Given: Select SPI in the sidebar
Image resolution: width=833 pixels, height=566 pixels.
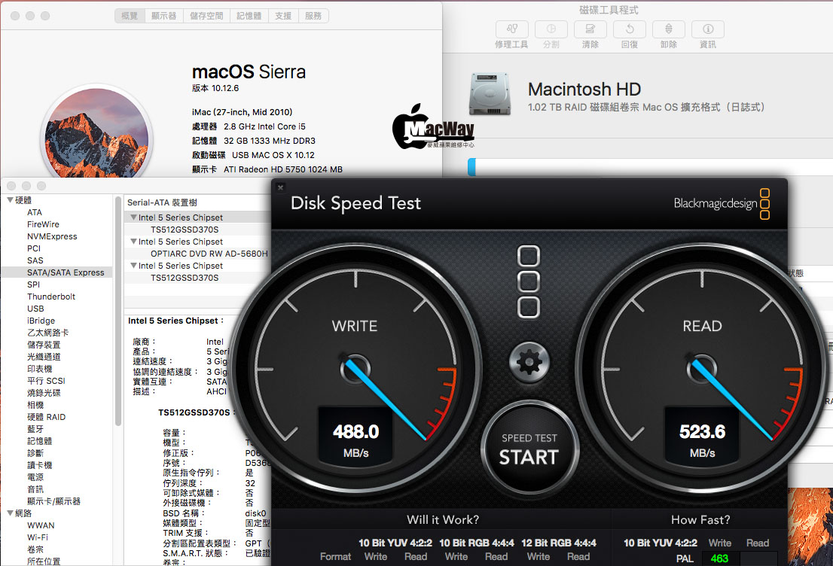Looking at the screenshot, I should (x=33, y=285).
